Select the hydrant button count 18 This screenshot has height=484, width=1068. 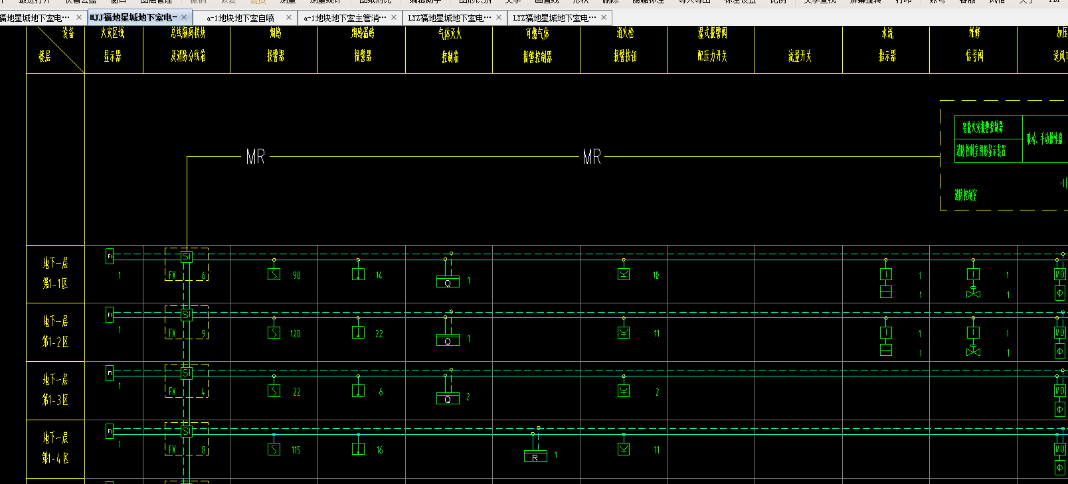[x=656, y=275]
